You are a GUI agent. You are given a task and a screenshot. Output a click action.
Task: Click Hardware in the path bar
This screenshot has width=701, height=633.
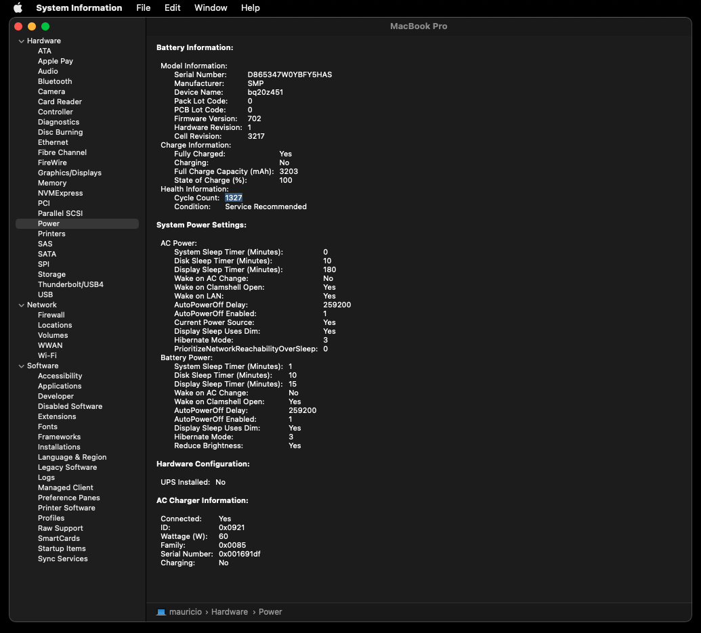pos(229,612)
